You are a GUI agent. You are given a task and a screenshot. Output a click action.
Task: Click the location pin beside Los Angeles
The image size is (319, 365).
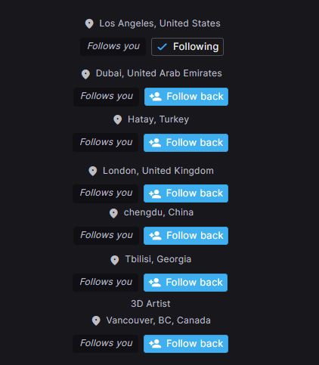(89, 23)
